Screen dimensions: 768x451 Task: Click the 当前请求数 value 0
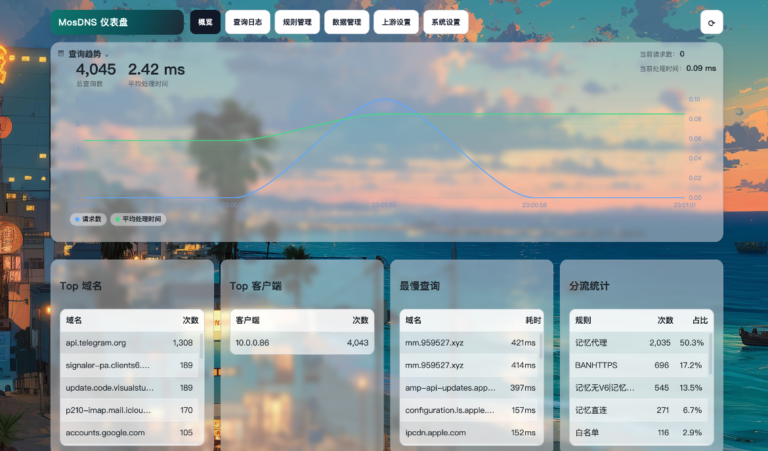(x=682, y=54)
